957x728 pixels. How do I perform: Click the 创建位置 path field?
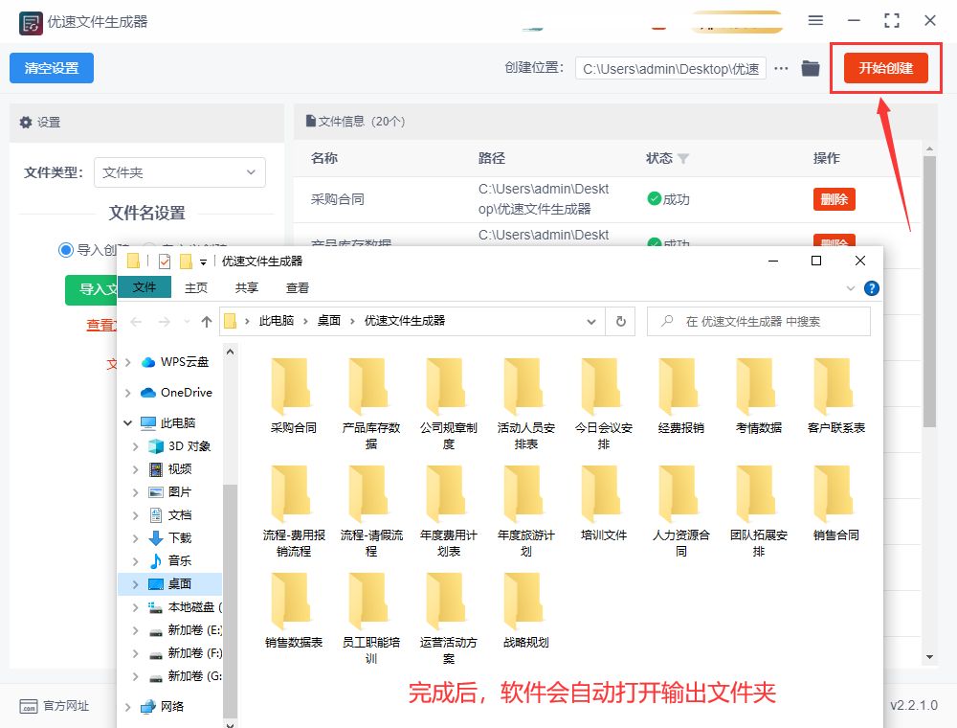pyautogui.click(x=671, y=68)
